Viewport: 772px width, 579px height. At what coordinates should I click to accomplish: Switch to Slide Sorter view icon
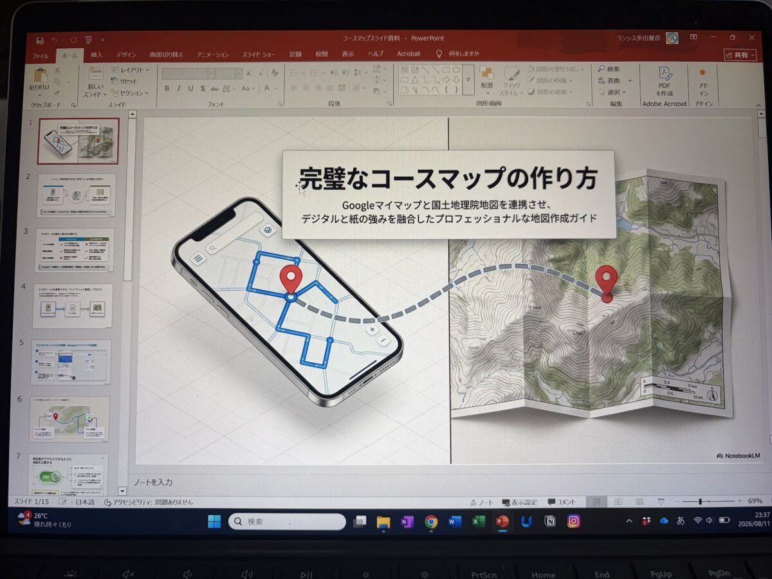pyautogui.click(x=618, y=501)
